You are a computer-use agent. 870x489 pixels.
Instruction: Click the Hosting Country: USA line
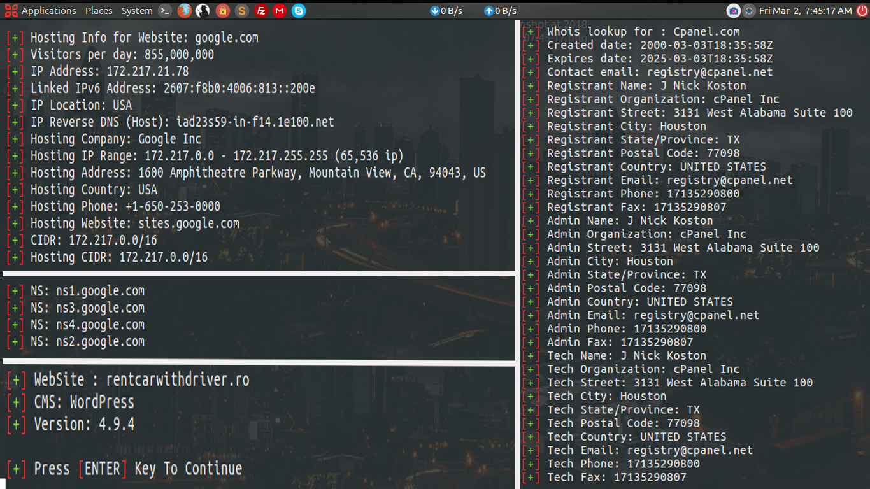(82, 190)
